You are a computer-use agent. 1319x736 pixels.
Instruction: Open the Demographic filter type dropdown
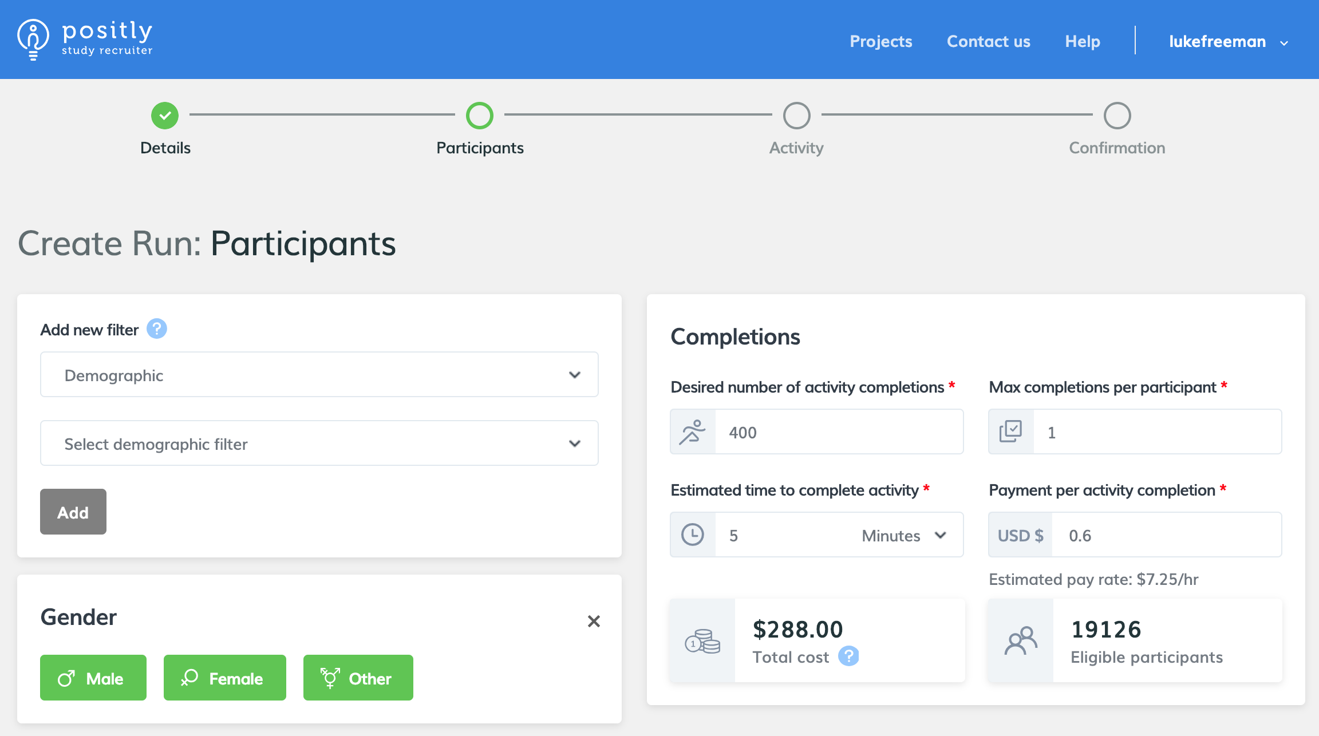coord(319,375)
